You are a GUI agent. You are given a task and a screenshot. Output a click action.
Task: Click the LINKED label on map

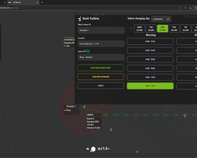pos(90,115)
